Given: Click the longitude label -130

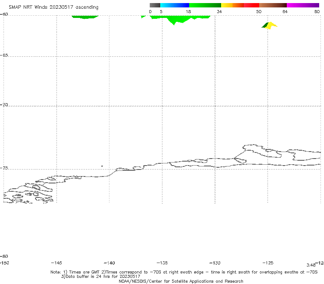Looking at the screenshot, I should pos(215,263).
